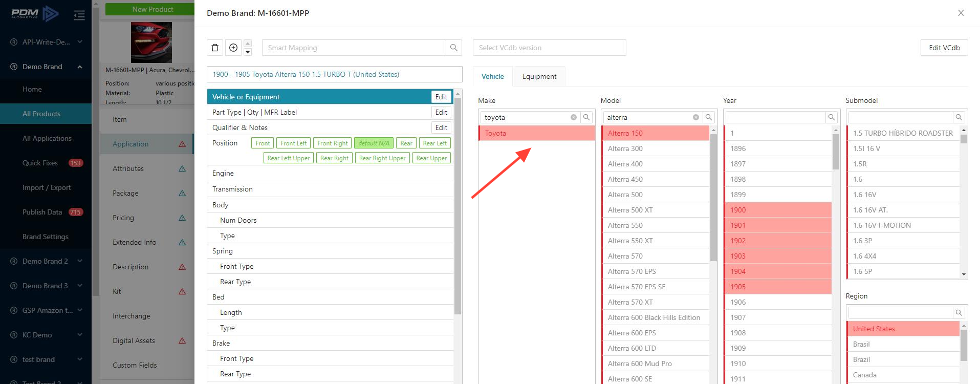Delete the mapping with trash icon
Viewport: 980px width, 384px height.
[x=215, y=48]
